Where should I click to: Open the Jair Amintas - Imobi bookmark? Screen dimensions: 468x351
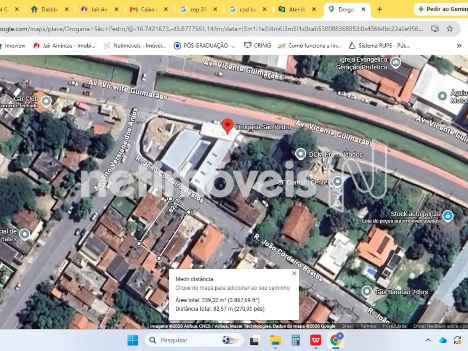pyautogui.click(x=64, y=46)
